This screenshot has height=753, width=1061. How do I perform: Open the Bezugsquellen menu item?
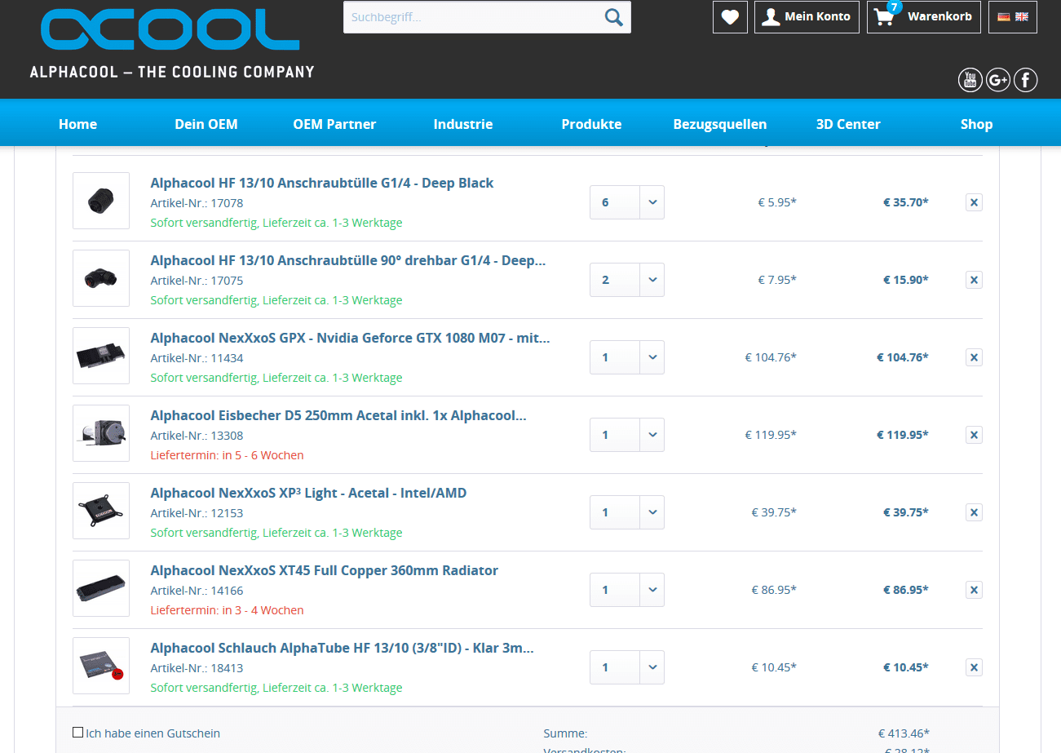tap(720, 124)
